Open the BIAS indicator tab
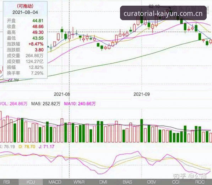Viewport: 212px width, 185px height. click(x=127, y=182)
